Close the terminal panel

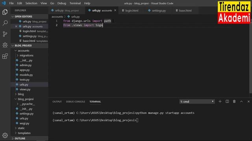point(248,101)
